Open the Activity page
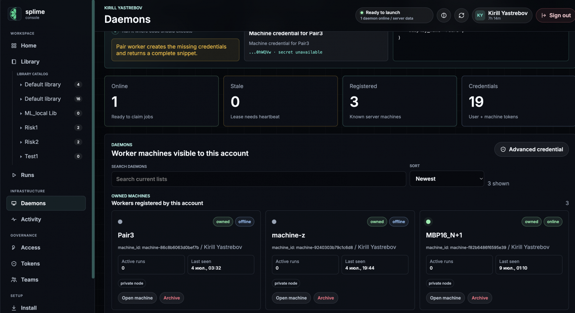The image size is (575, 313). point(46,220)
